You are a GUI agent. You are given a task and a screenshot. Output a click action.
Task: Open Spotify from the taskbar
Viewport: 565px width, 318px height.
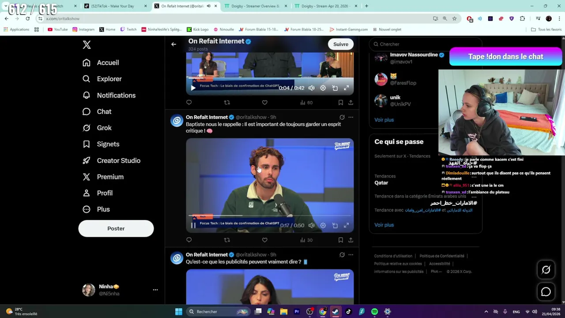point(374,312)
